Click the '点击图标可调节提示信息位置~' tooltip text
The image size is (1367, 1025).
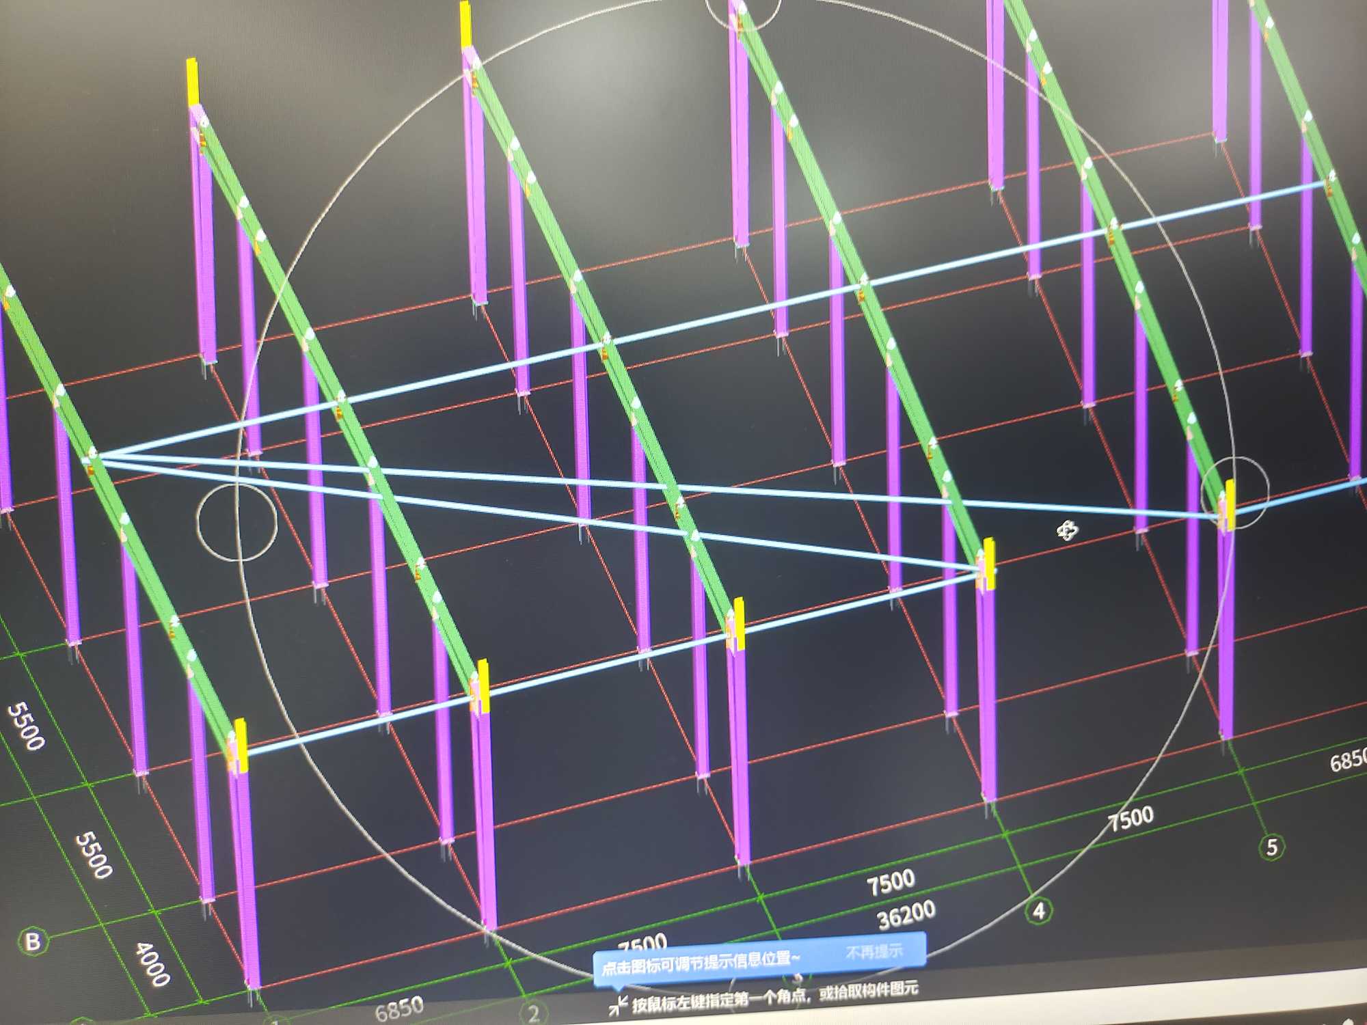700,963
